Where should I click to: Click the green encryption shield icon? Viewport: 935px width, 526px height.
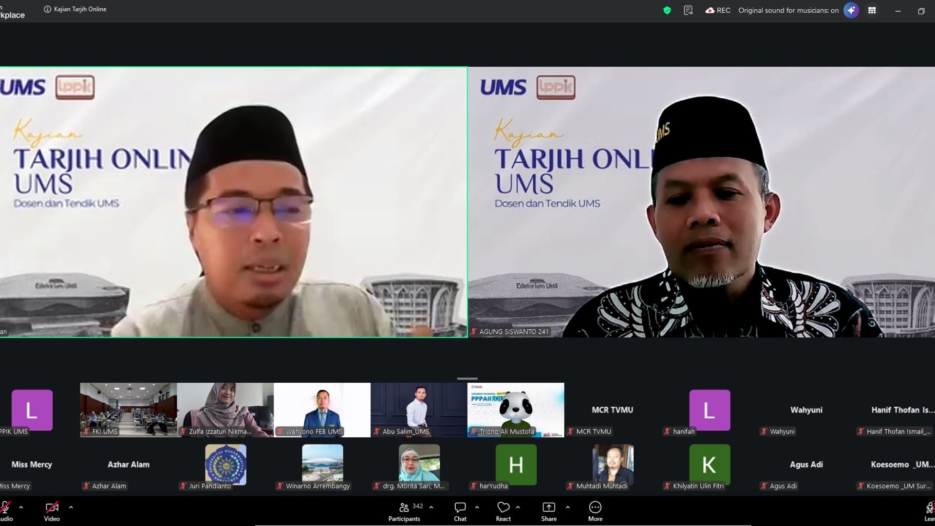[x=667, y=10]
